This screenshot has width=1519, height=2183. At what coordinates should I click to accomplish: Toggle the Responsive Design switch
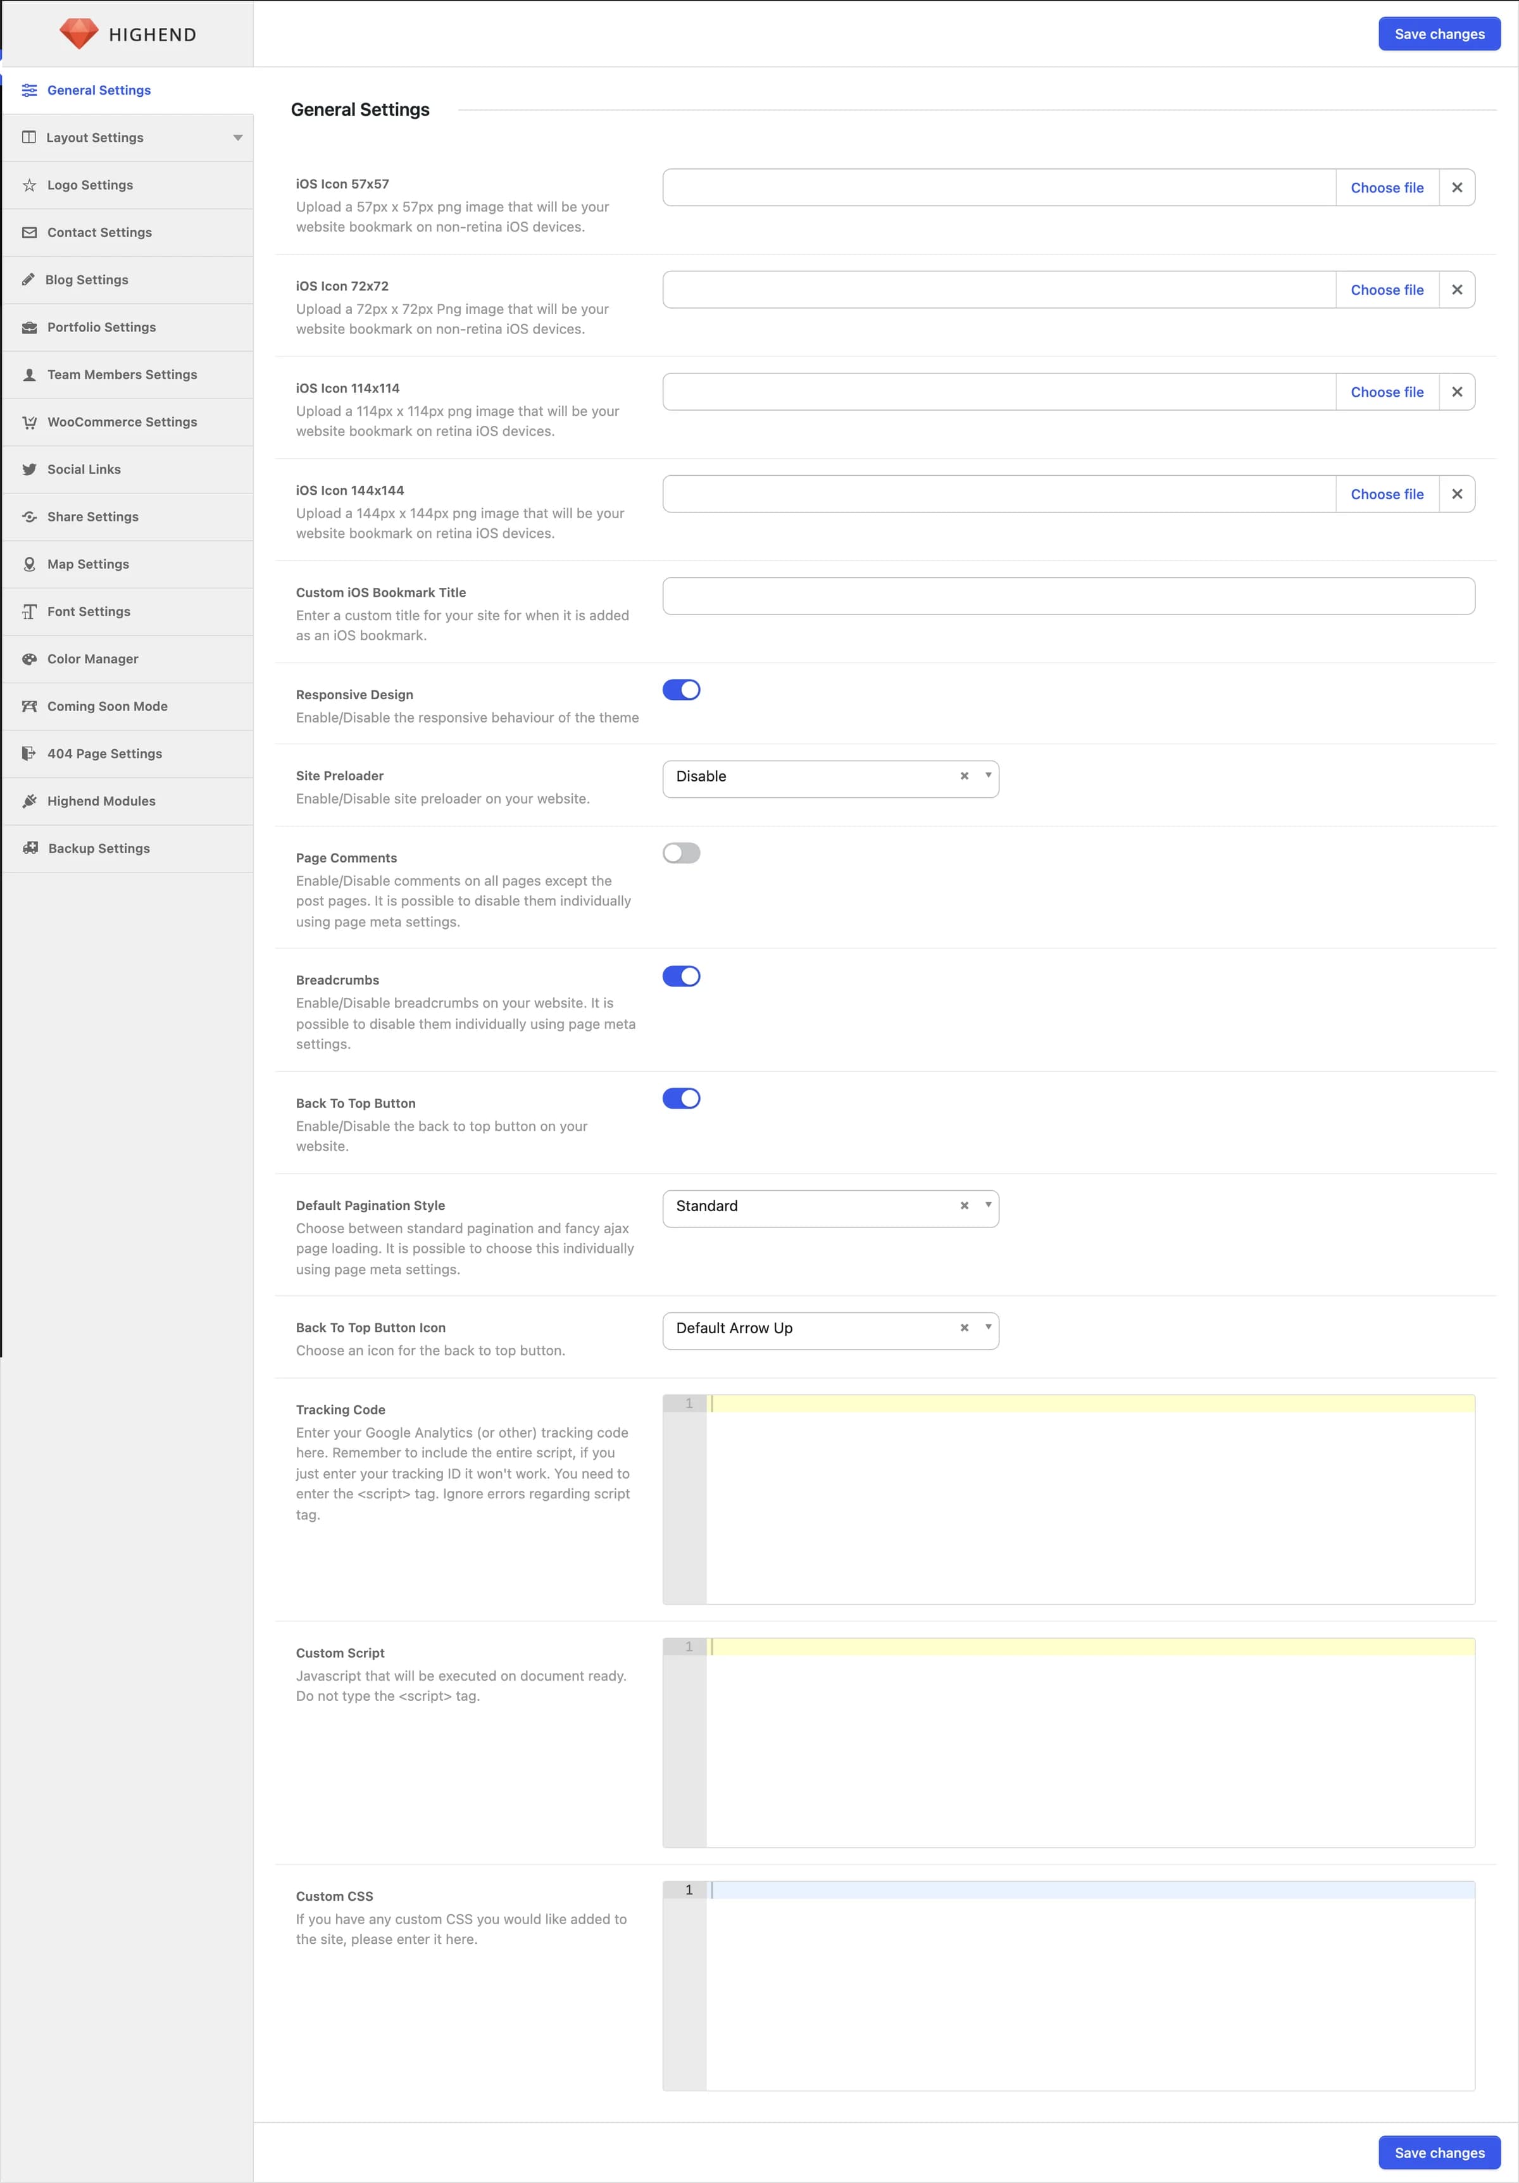point(681,690)
